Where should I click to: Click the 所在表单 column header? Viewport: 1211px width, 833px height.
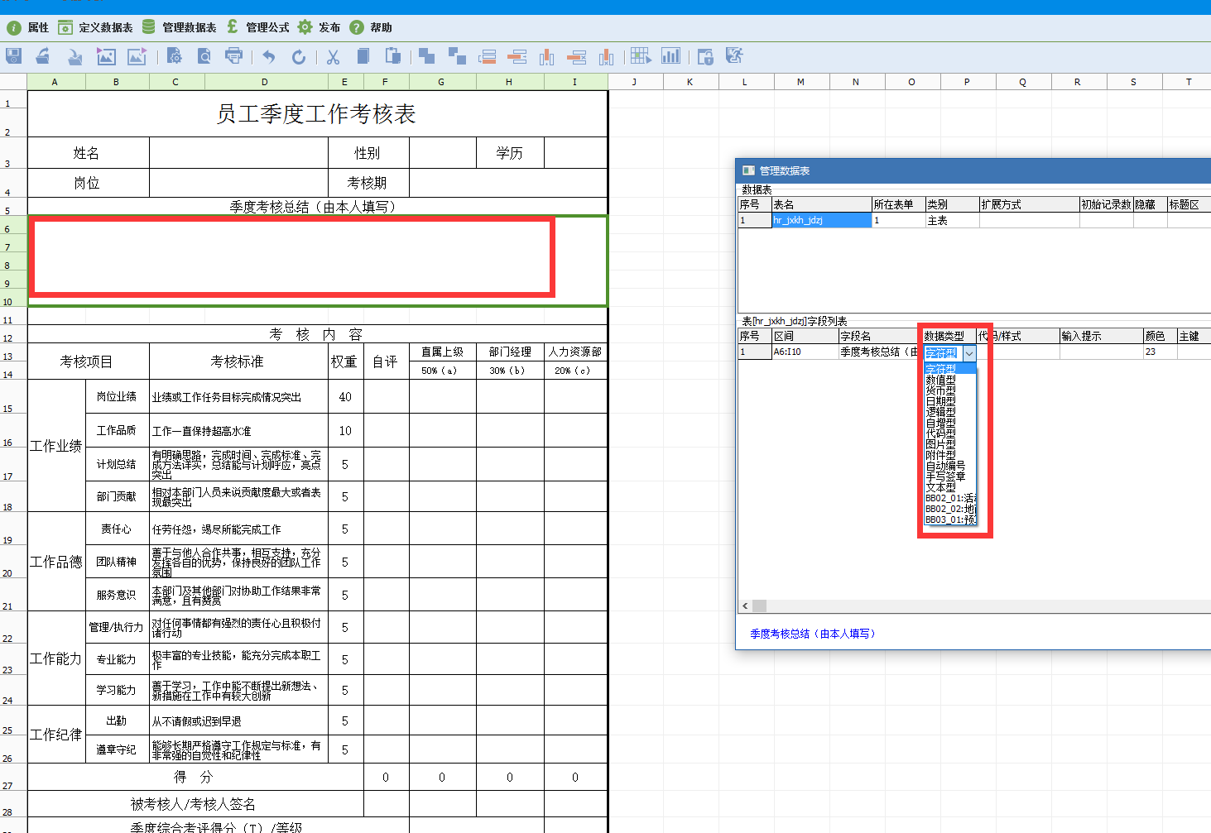(x=898, y=204)
